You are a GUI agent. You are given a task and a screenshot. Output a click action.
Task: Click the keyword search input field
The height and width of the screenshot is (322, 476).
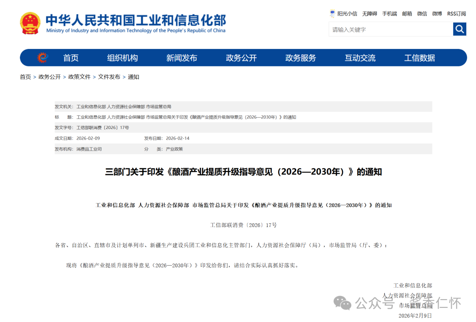pos(390,29)
